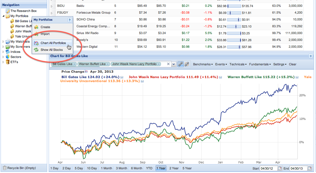
Task: Collapse the chart panel with the double chevron
Action: pyautogui.click(x=311, y=56)
